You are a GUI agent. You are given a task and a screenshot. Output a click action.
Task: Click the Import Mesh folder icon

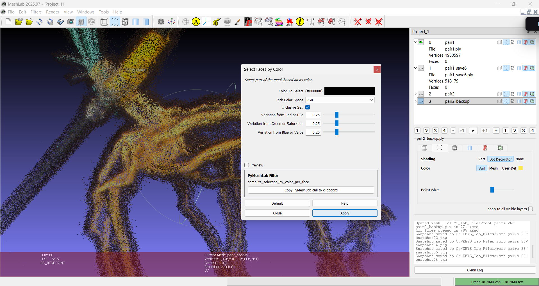[x=29, y=22]
